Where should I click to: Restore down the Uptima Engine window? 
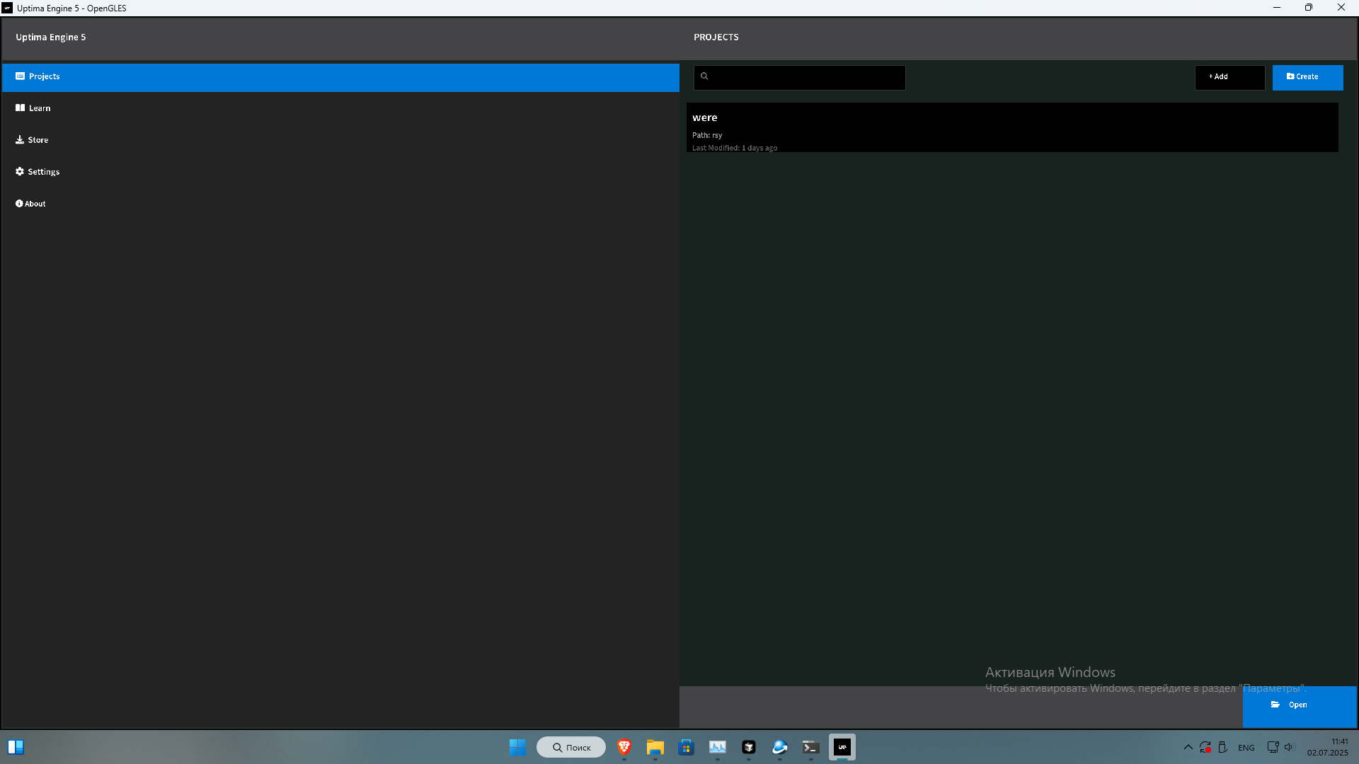[1309, 8]
